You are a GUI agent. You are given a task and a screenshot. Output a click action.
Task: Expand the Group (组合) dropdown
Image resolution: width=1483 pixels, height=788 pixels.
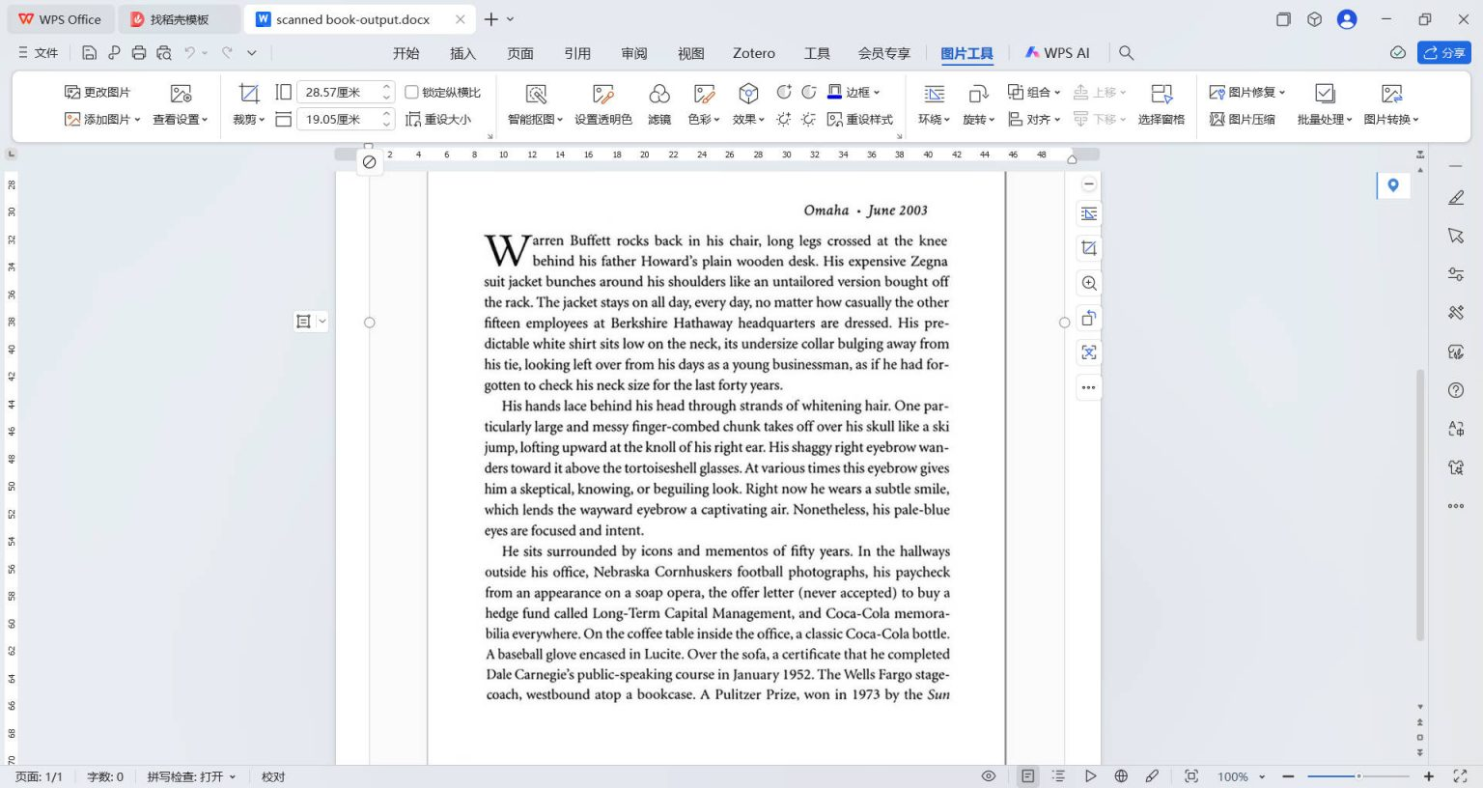[1057, 93]
